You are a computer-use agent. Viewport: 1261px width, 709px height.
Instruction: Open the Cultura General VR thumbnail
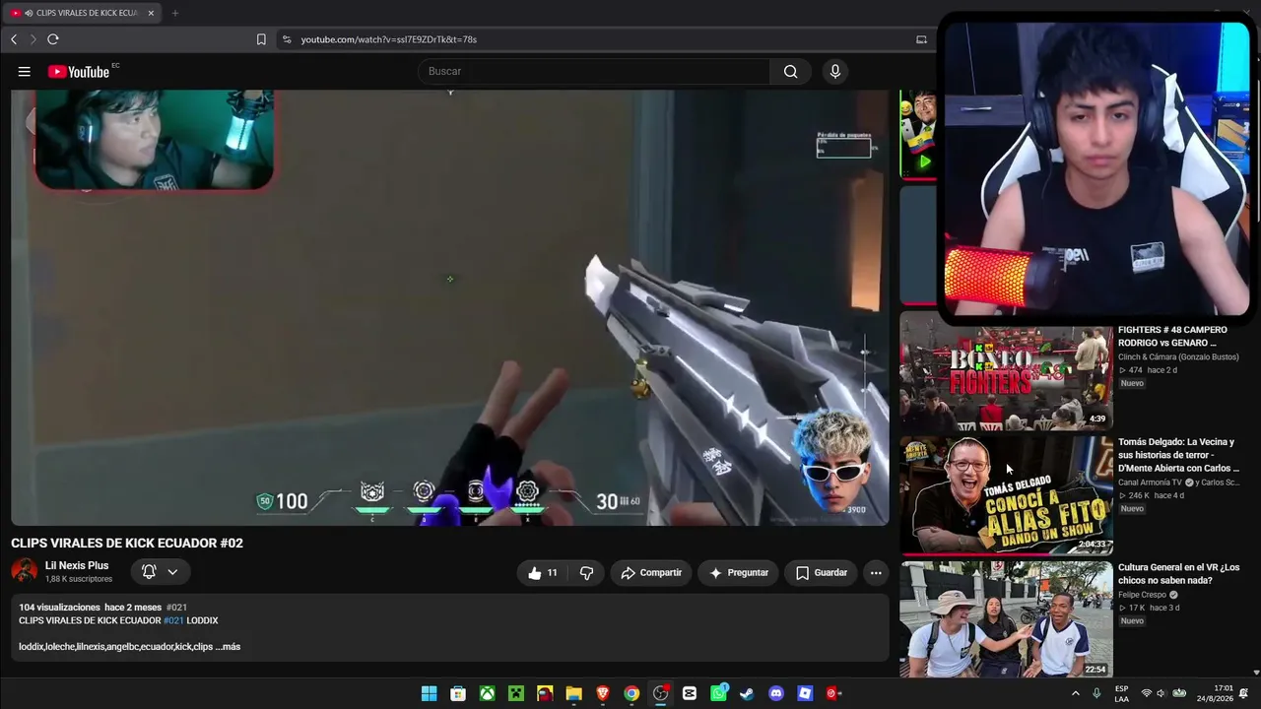pyautogui.click(x=1006, y=619)
